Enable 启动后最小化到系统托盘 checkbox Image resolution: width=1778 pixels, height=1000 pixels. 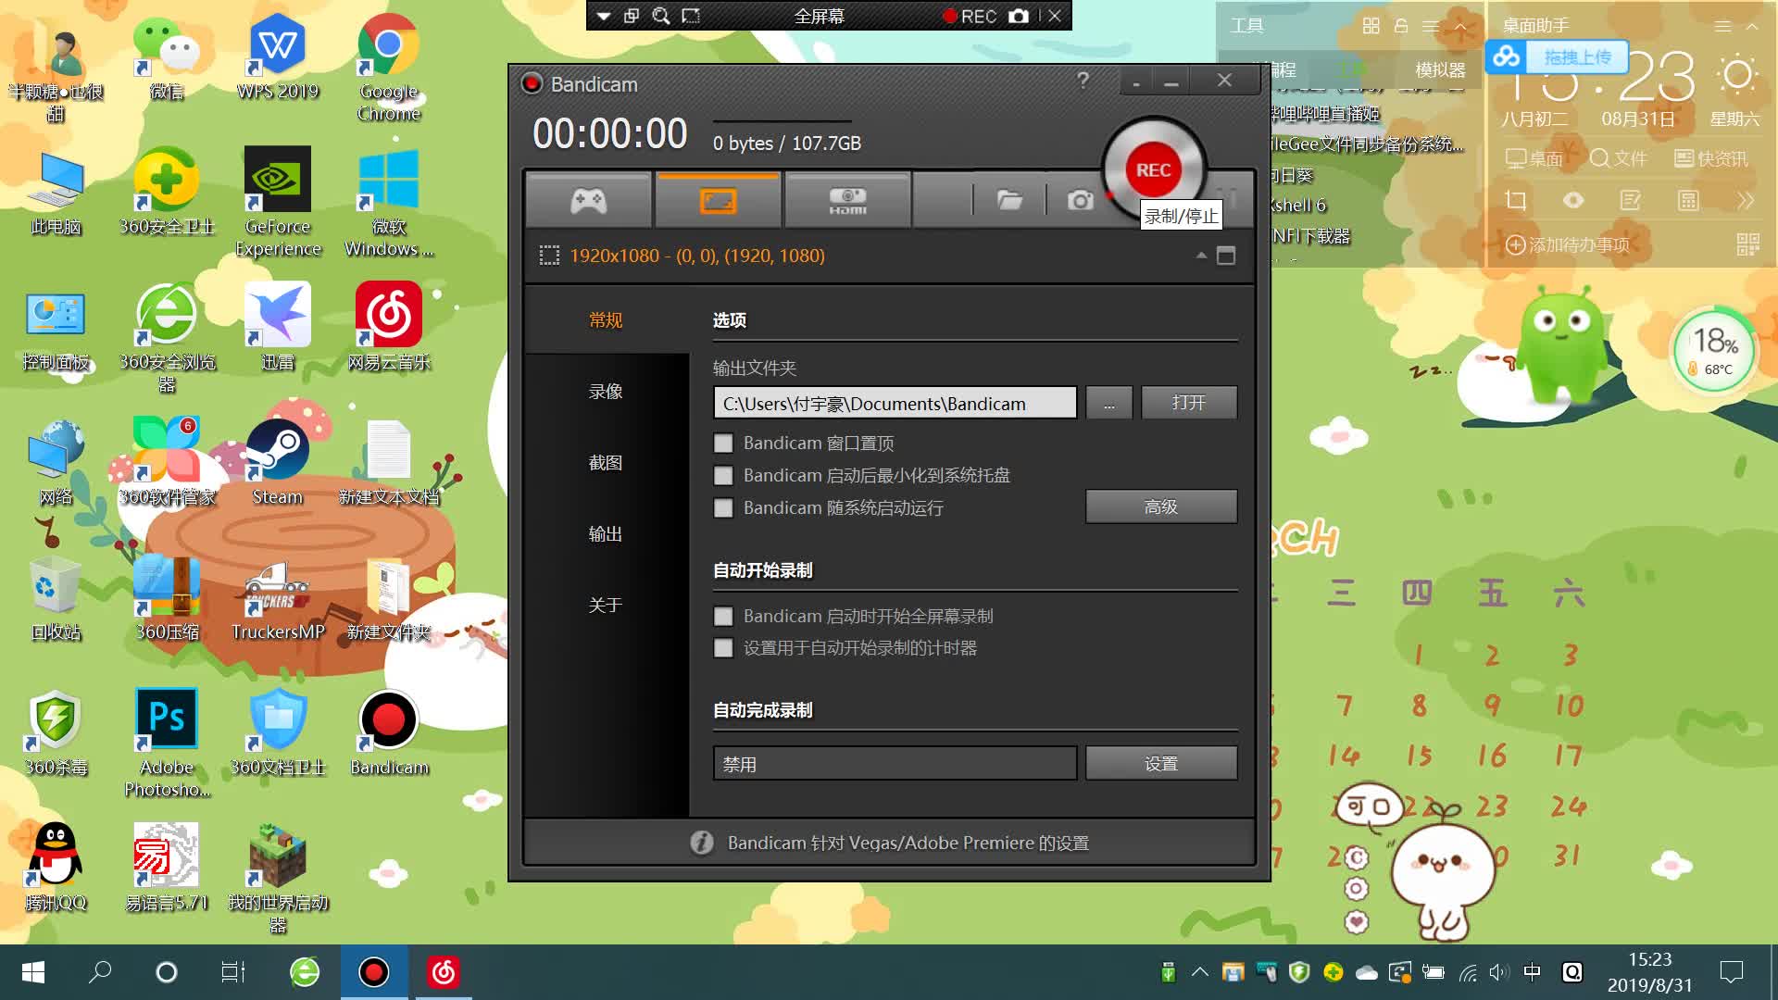(x=723, y=476)
